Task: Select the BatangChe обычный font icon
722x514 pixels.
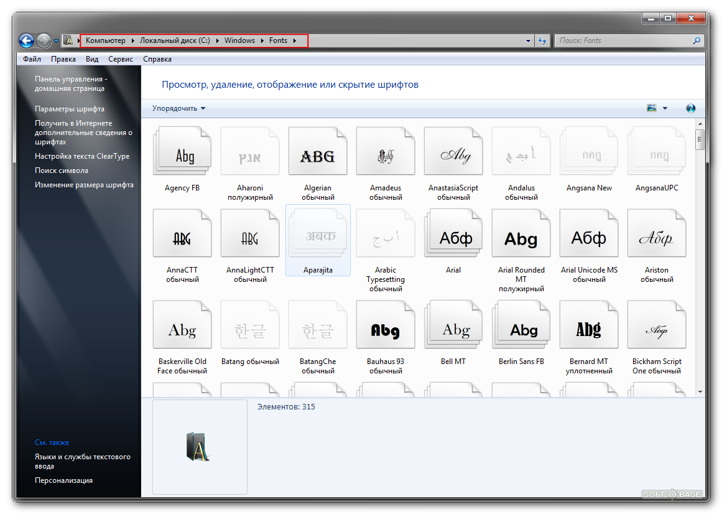Action: coord(318,325)
